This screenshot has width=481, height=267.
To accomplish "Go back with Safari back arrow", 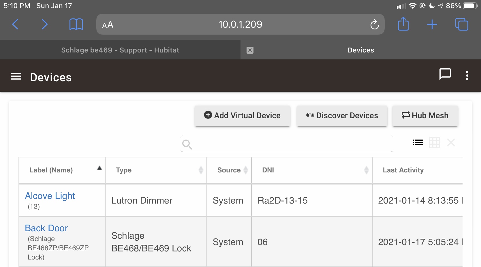I will click(15, 24).
